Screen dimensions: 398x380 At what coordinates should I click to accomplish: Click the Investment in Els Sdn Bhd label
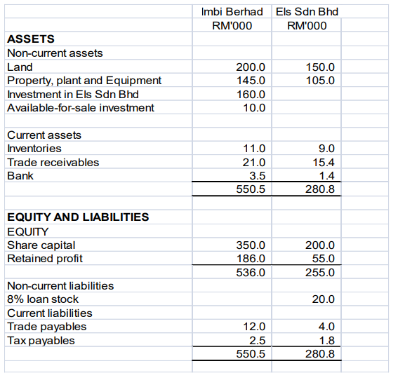pyautogui.click(x=73, y=95)
